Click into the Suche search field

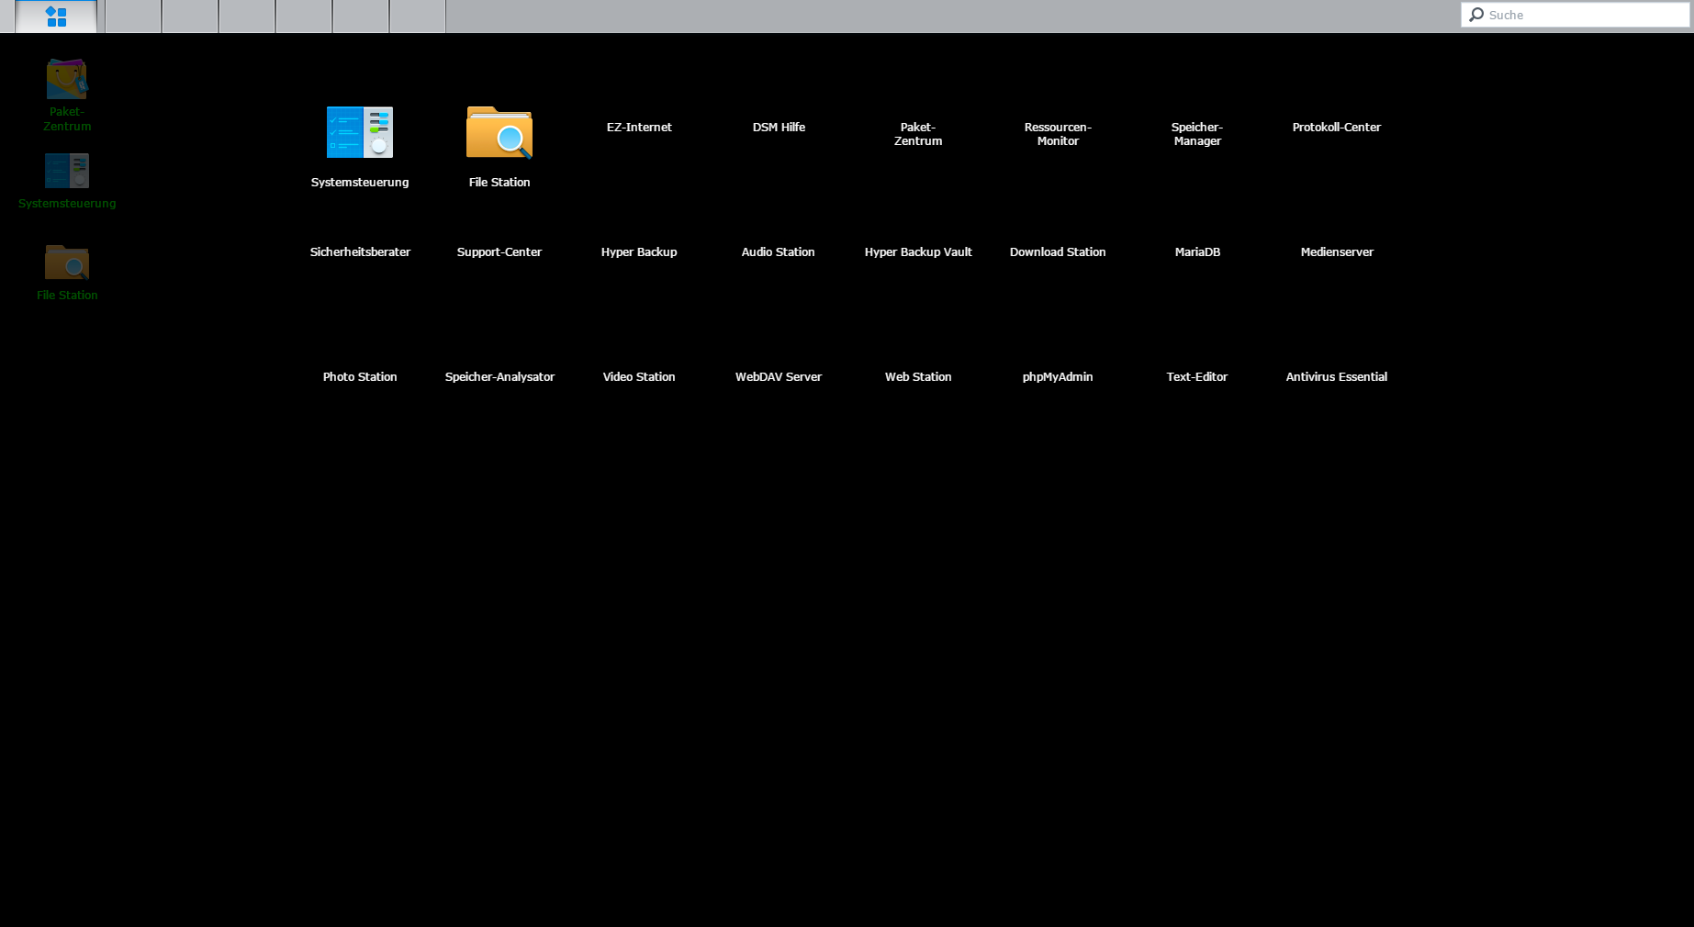click(x=1576, y=15)
